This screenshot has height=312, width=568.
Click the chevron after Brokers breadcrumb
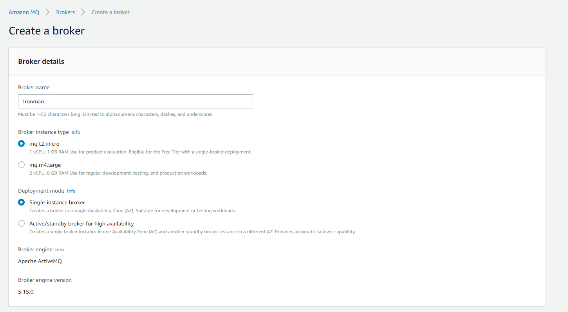[83, 12]
